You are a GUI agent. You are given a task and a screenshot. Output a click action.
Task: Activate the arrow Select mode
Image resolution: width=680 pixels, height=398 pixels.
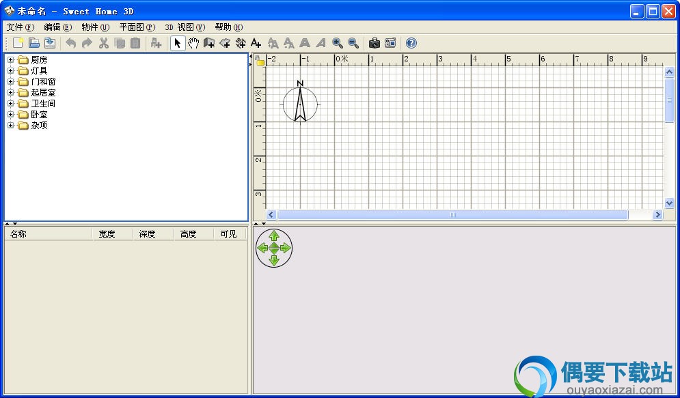178,43
